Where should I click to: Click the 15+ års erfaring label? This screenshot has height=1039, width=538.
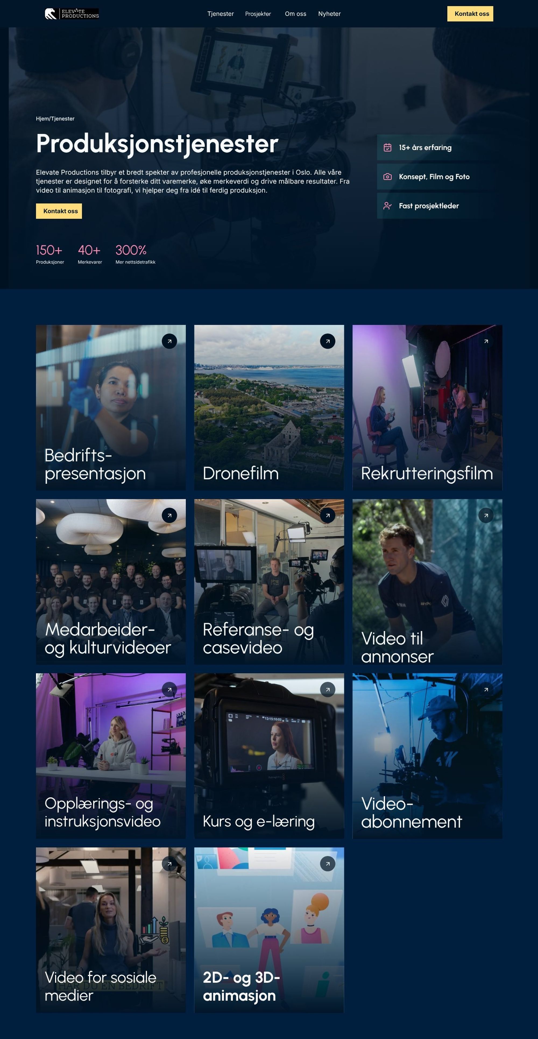425,148
